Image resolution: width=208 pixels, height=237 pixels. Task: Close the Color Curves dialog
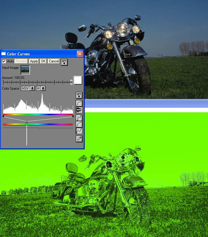point(80,54)
